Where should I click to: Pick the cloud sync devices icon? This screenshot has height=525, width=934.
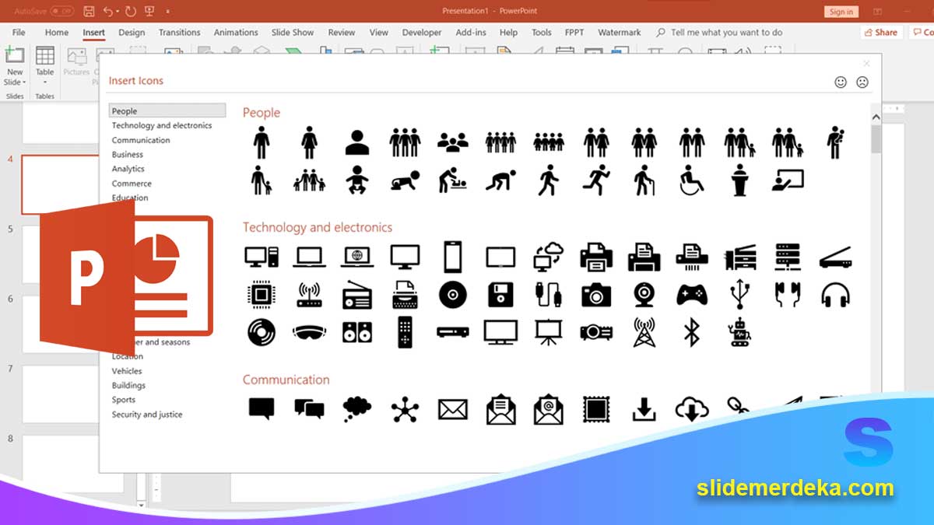click(548, 256)
